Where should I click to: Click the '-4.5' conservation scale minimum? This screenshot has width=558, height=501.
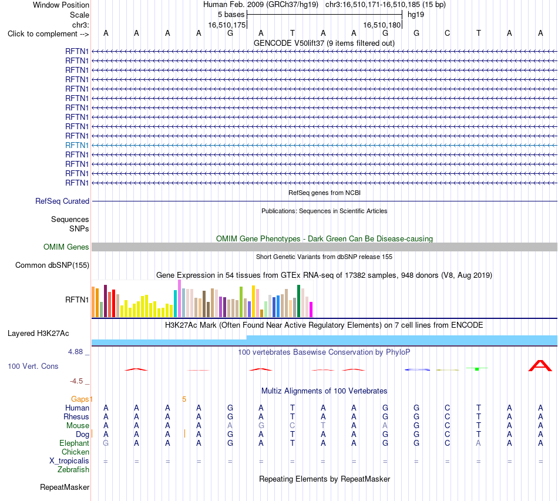76,381
